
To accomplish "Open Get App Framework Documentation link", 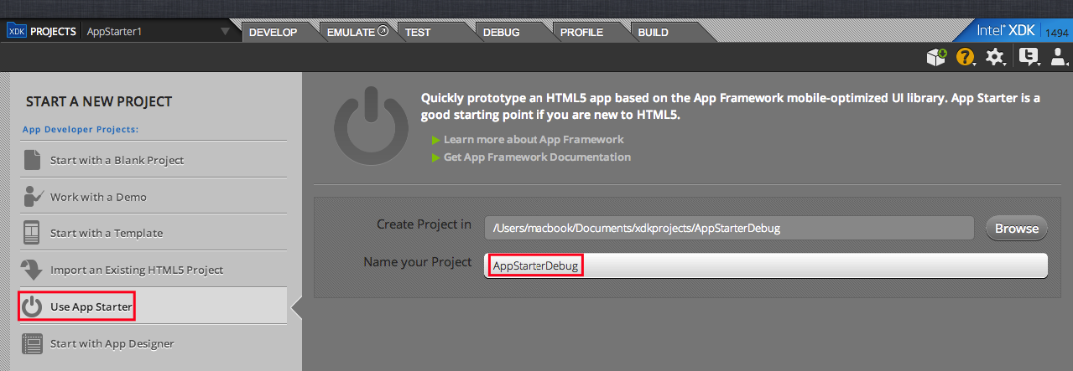I will coord(537,157).
